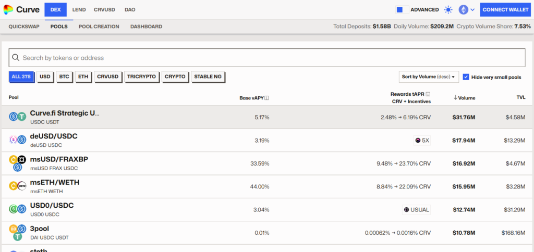Click the 44.00% base vAPY value
The width and height of the screenshot is (534, 252).
pos(260,187)
